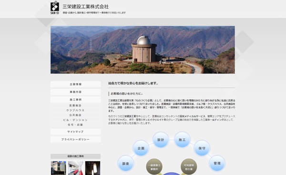Click the 調査 circle in the diagram
The image size is (286, 175).
click(x=126, y=164)
